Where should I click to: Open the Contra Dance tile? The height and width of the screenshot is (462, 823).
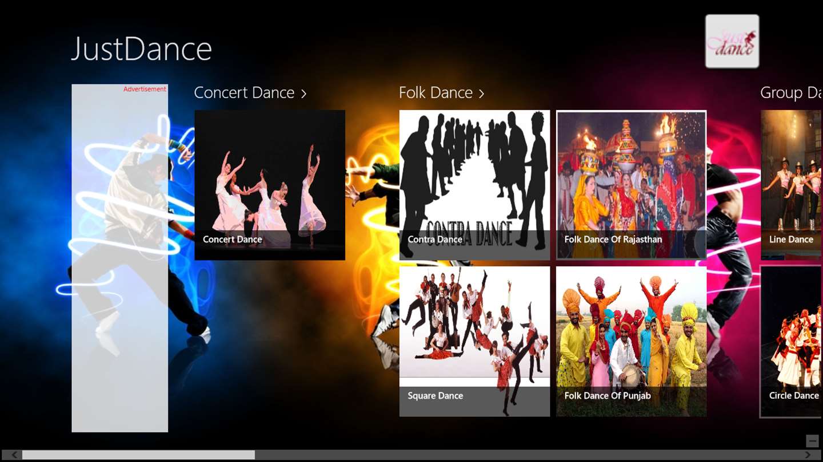coord(474,185)
